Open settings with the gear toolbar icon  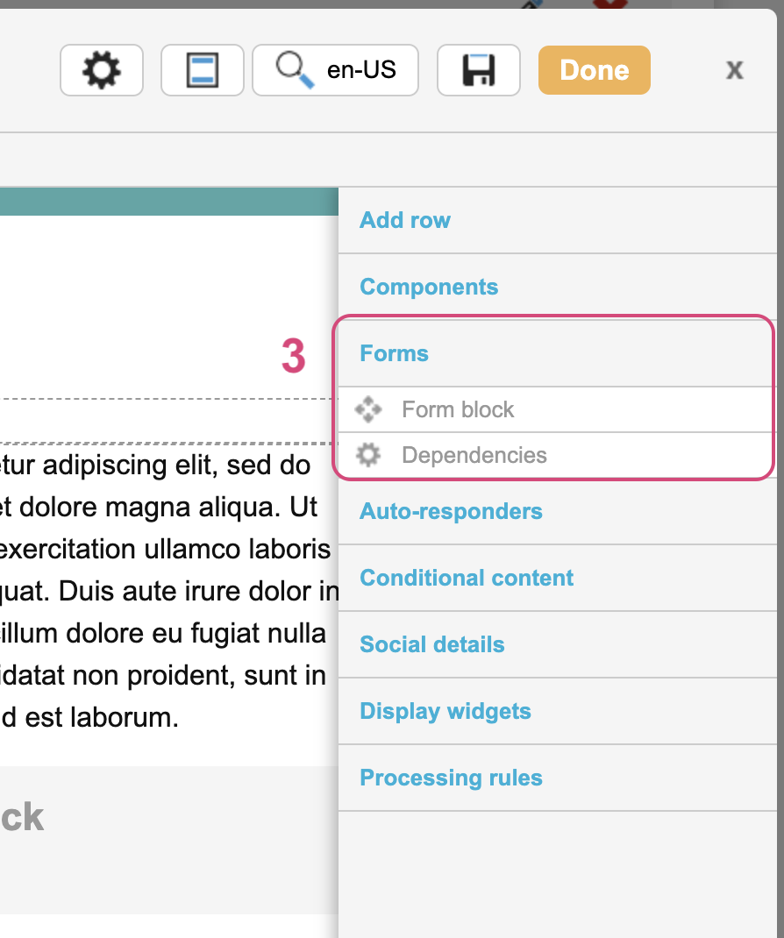(102, 70)
